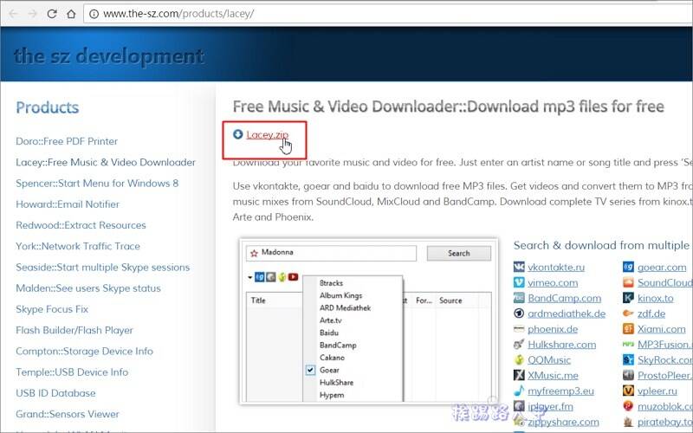
Task: Open Malden::See users Skype status
Action: (88, 288)
